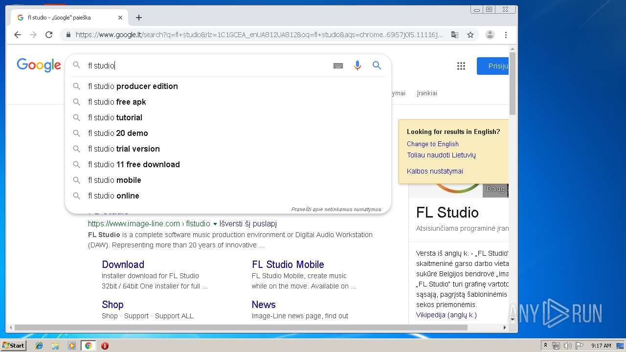
Task: Click the blue search magnifier button
Action: (x=377, y=66)
